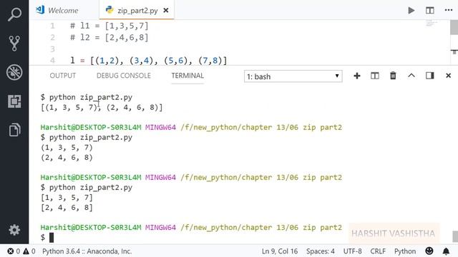458x257 pixels.
Task: Click the editor minimap preview
Action: click(432, 23)
